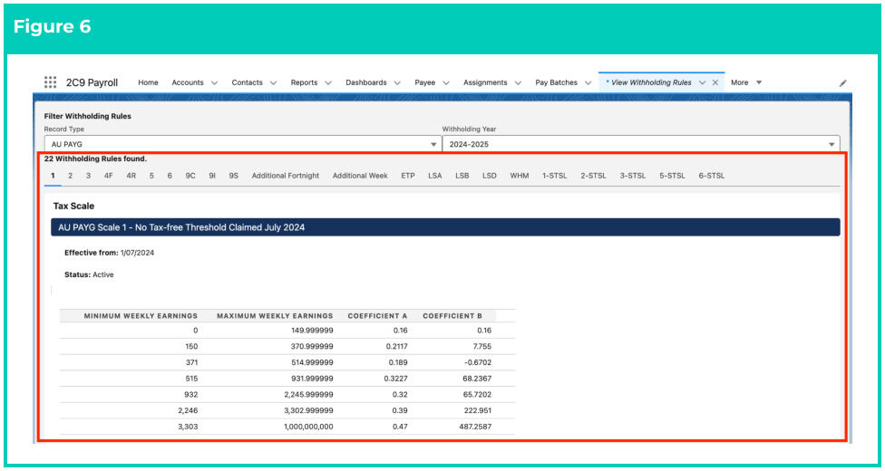This screenshot has height=471, width=885.
Task: Open the View Withholding Rules tab chevron
Action: click(702, 82)
